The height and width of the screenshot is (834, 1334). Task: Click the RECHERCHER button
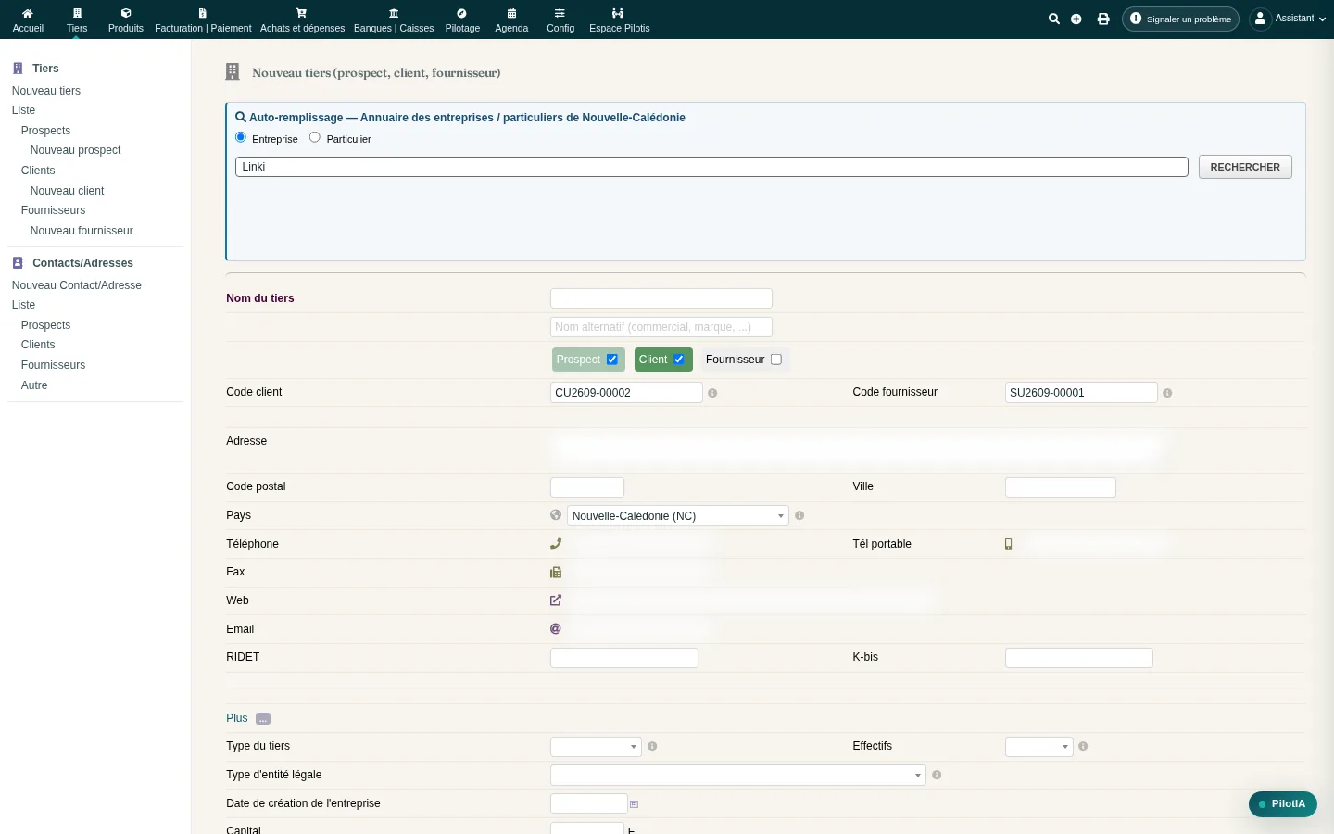coord(1245,167)
